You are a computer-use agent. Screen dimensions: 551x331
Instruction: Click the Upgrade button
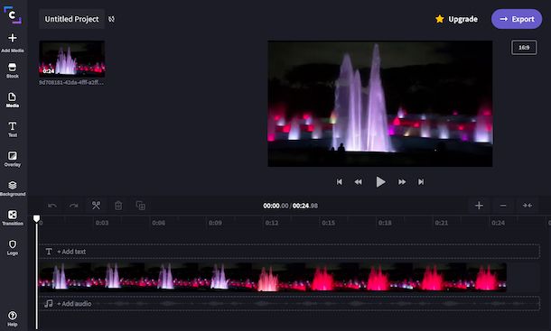[456, 19]
